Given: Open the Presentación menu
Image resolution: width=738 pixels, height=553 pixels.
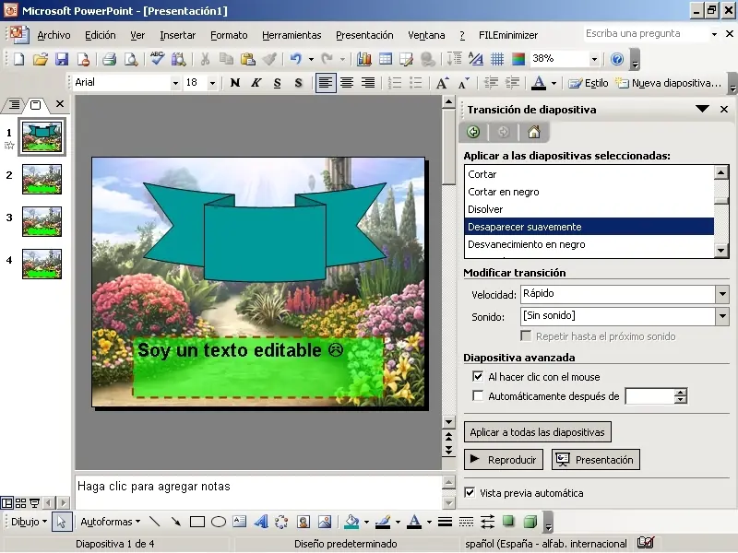Looking at the screenshot, I should (x=363, y=35).
